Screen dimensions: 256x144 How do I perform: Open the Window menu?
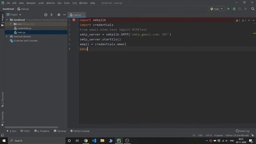83,3
